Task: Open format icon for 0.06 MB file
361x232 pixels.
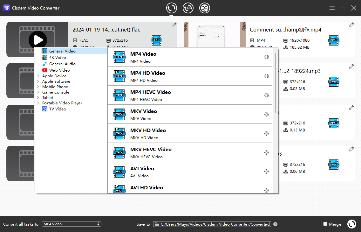Action: point(334,165)
